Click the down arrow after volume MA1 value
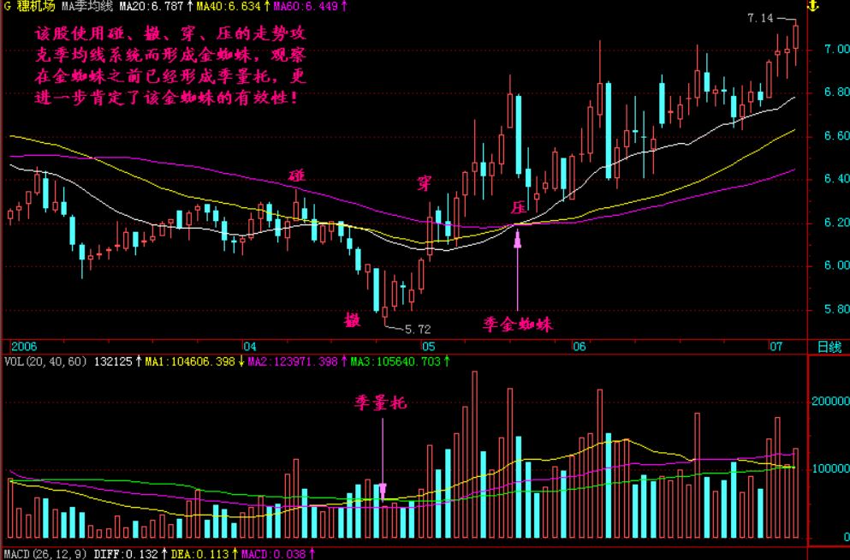 [x=241, y=362]
